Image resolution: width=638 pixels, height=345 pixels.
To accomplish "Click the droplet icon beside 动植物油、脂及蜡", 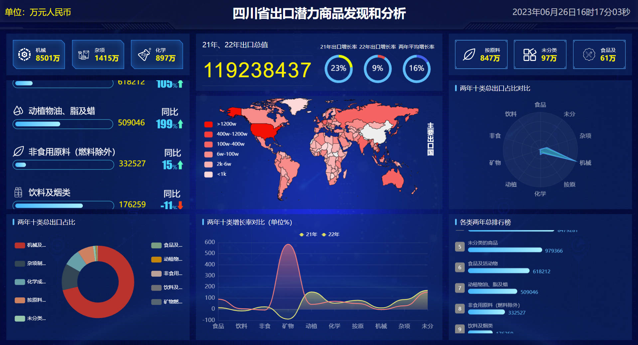I will point(18,110).
